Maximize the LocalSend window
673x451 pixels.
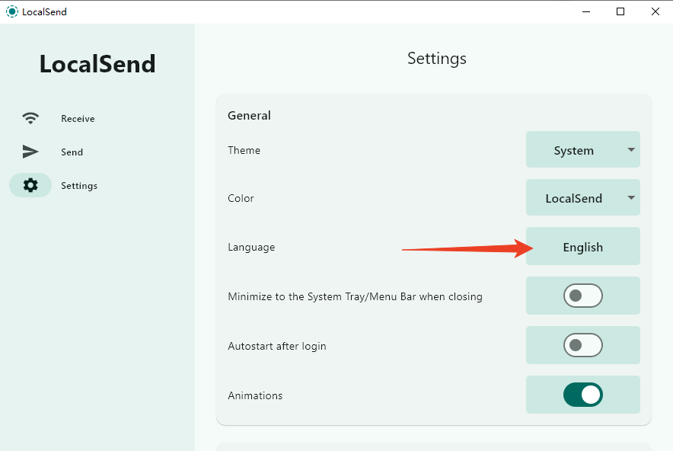pyautogui.click(x=620, y=11)
